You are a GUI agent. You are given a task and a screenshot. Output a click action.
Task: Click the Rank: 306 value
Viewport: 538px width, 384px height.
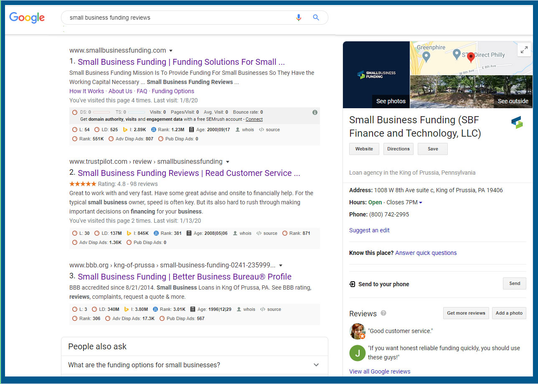point(90,318)
